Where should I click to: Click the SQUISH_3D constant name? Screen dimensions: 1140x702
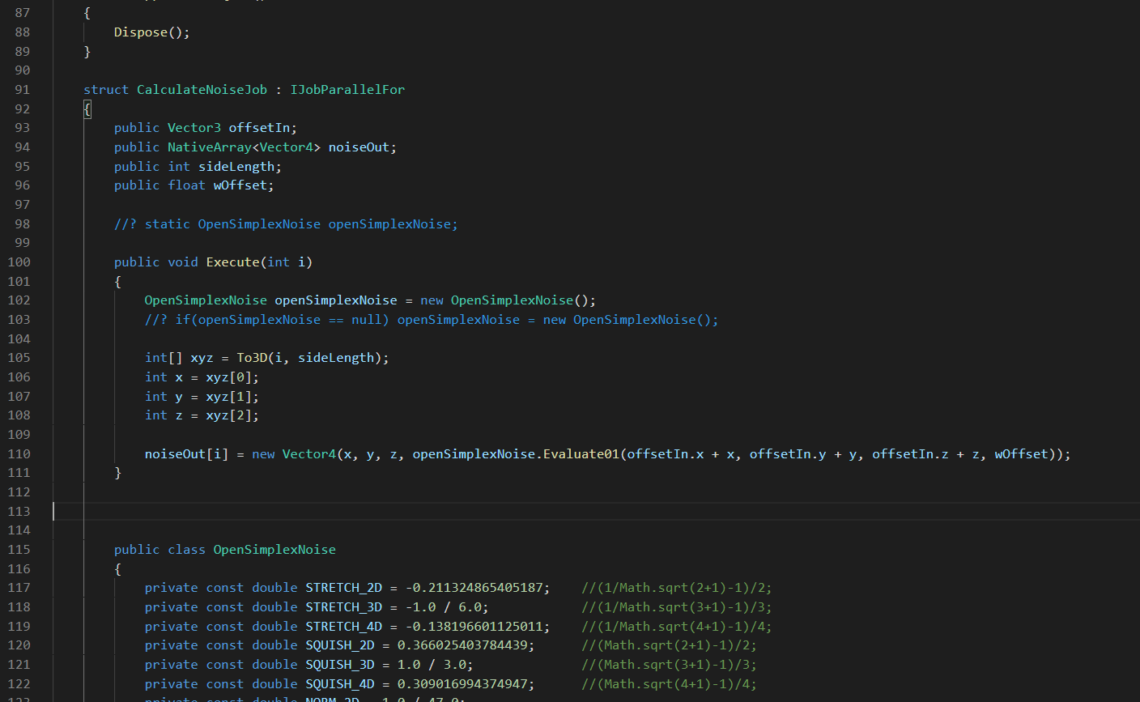(340, 665)
